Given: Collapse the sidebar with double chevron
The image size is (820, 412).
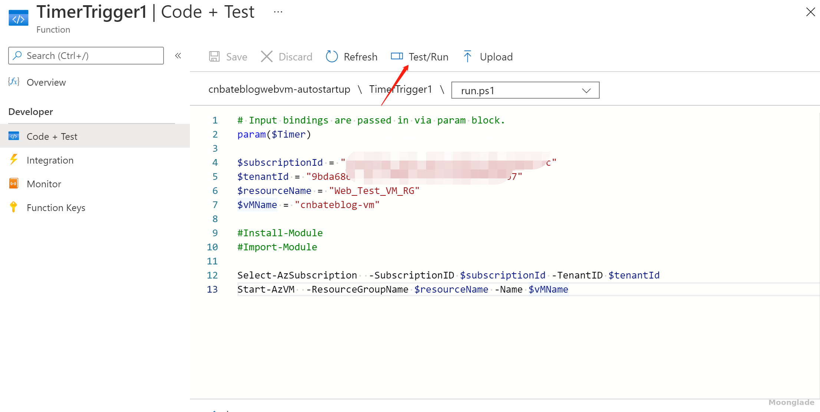Looking at the screenshot, I should [x=178, y=56].
